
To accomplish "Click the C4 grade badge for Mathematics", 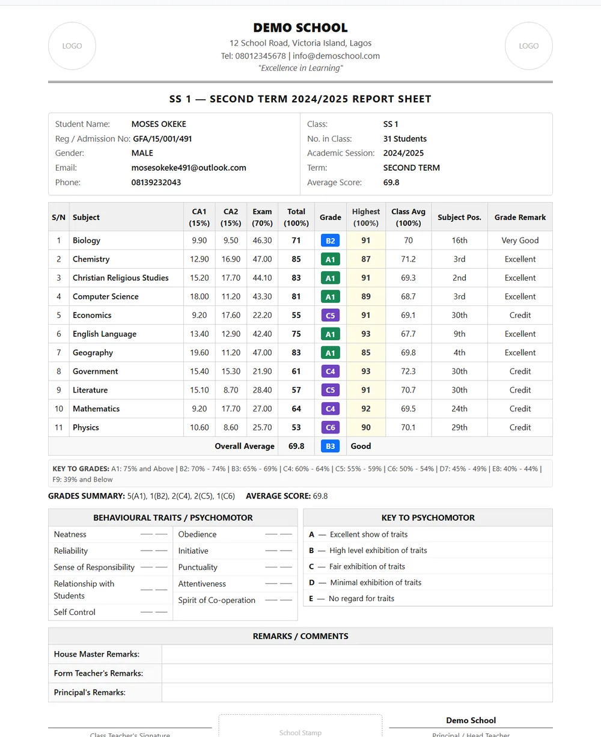I will click(331, 408).
